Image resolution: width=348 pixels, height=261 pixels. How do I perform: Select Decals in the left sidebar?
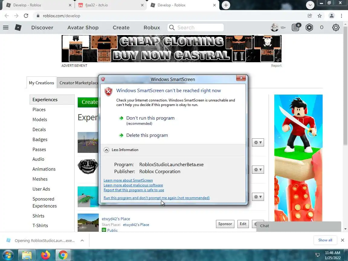pyautogui.click(x=39, y=130)
